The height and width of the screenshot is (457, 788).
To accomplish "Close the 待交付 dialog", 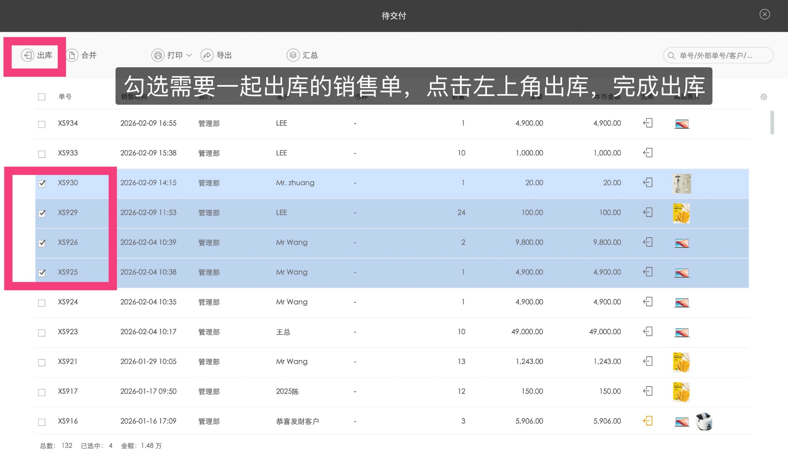I will click(764, 15).
